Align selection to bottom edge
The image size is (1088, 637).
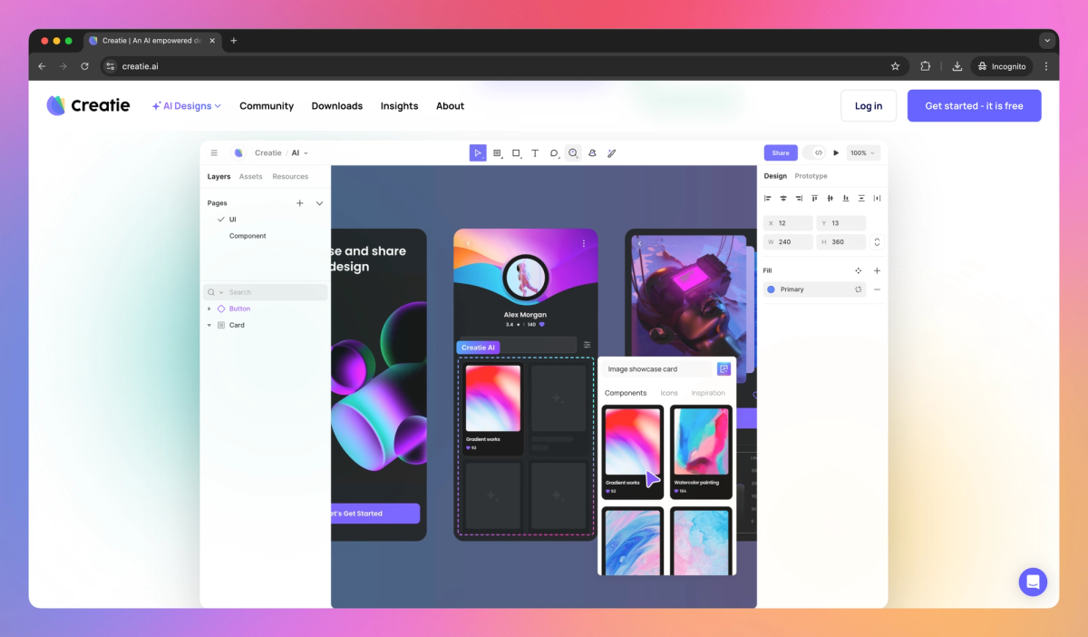pyautogui.click(x=846, y=198)
